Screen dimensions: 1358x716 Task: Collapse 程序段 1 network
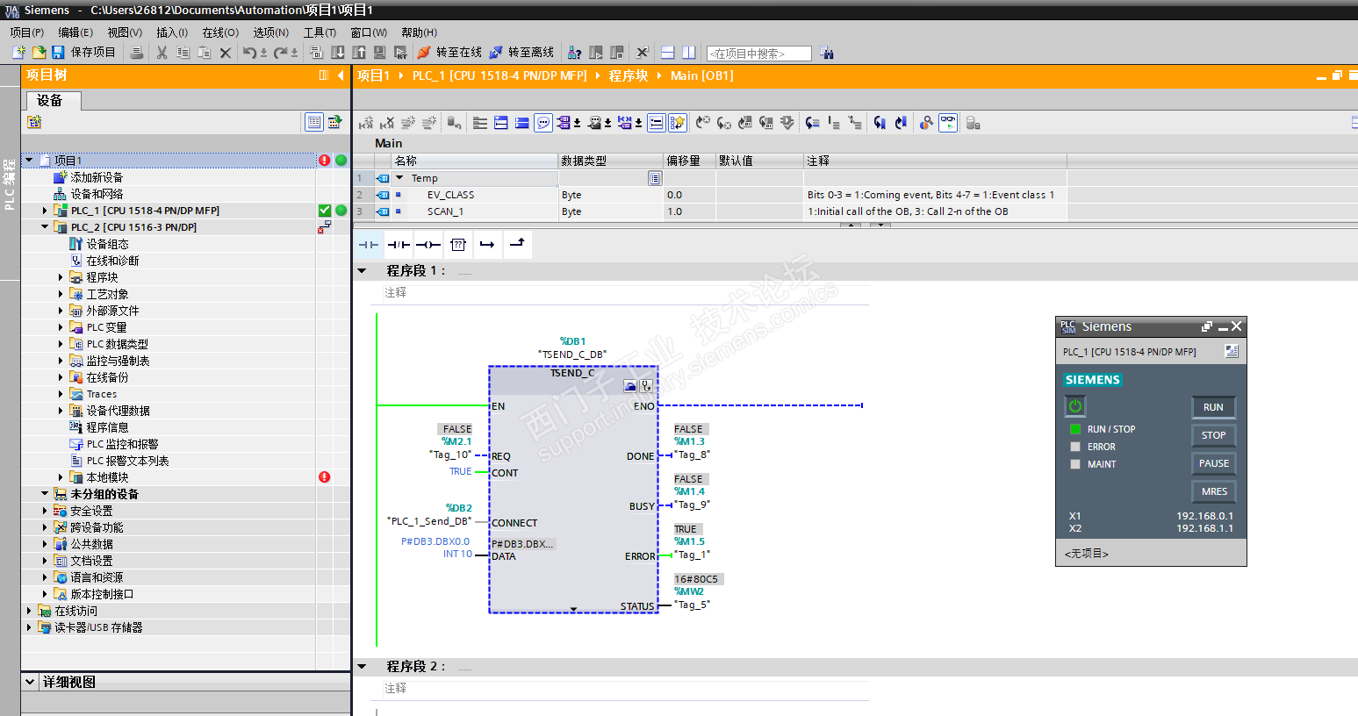[x=362, y=271]
